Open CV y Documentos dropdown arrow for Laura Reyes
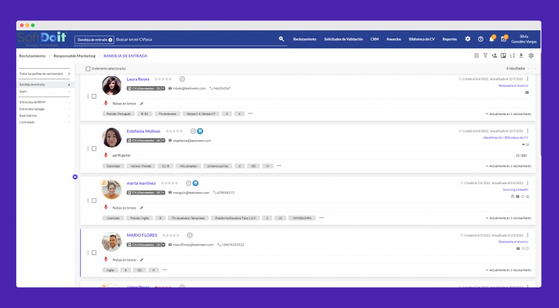 (x=163, y=88)
